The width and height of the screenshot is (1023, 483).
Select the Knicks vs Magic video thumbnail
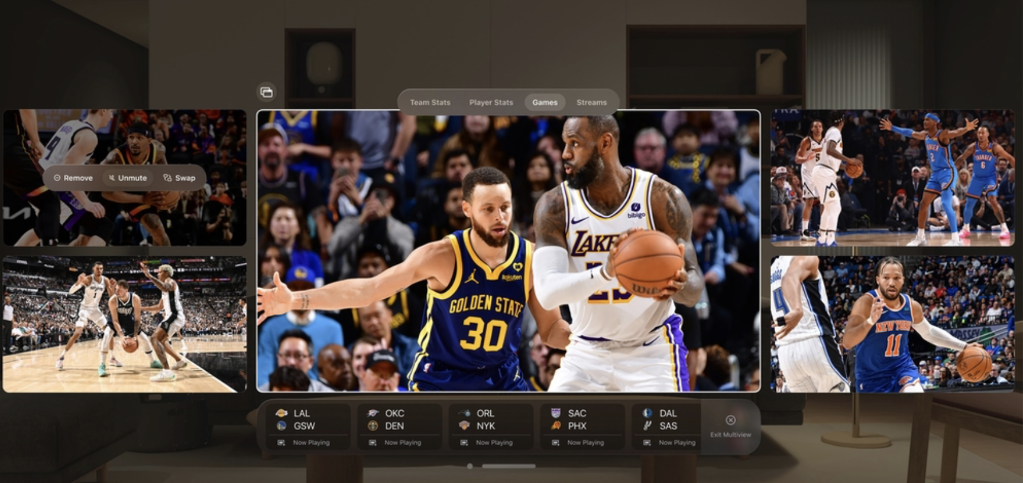click(892, 324)
